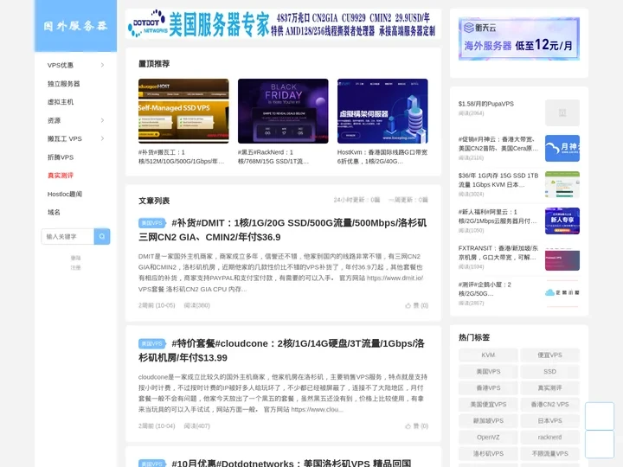623x467 pixels.
Task: Click the 注册 register link
Action: 75,267
